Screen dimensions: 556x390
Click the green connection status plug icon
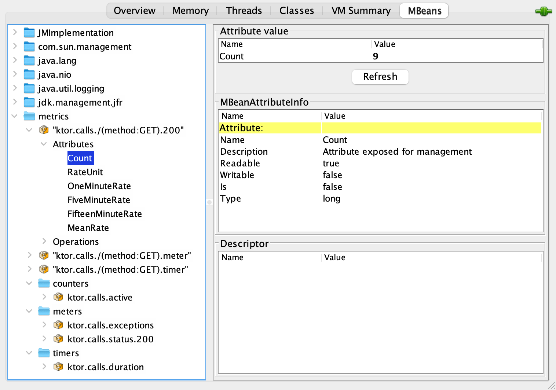coord(543,11)
